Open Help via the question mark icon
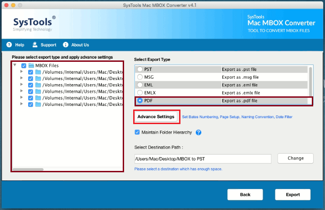 [x=9, y=45]
